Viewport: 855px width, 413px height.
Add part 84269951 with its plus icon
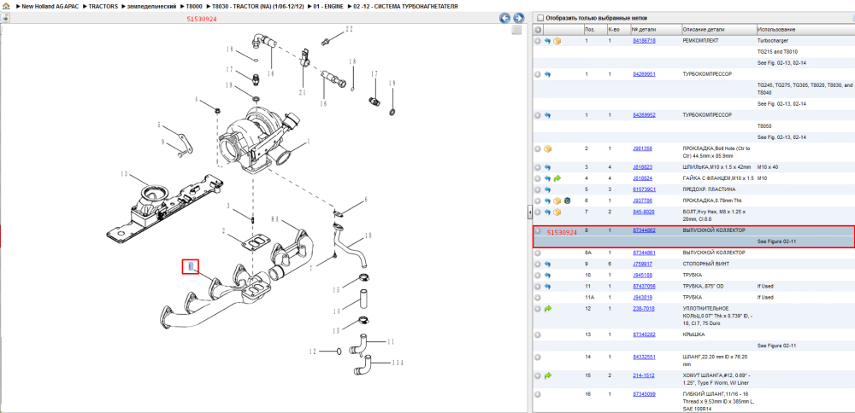pyautogui.click(x=538, y=74)
